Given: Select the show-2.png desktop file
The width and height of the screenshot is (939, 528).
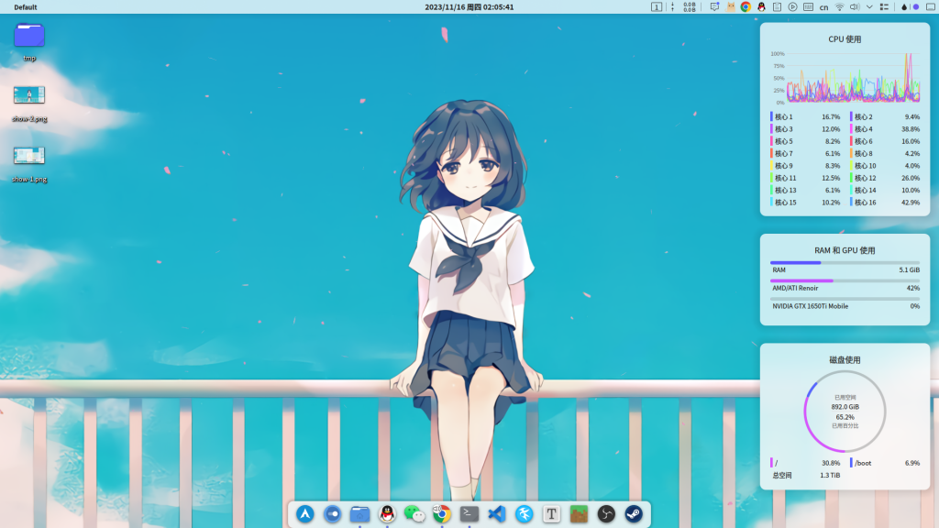Looking at the screenshot, I should pos(29,103).
